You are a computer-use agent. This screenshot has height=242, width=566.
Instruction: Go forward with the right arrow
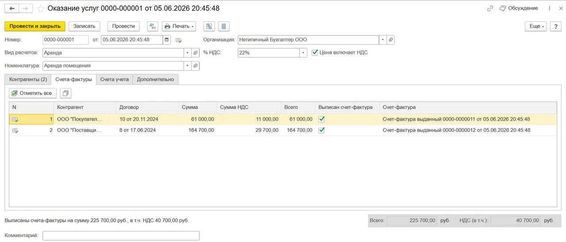(26, 8)
